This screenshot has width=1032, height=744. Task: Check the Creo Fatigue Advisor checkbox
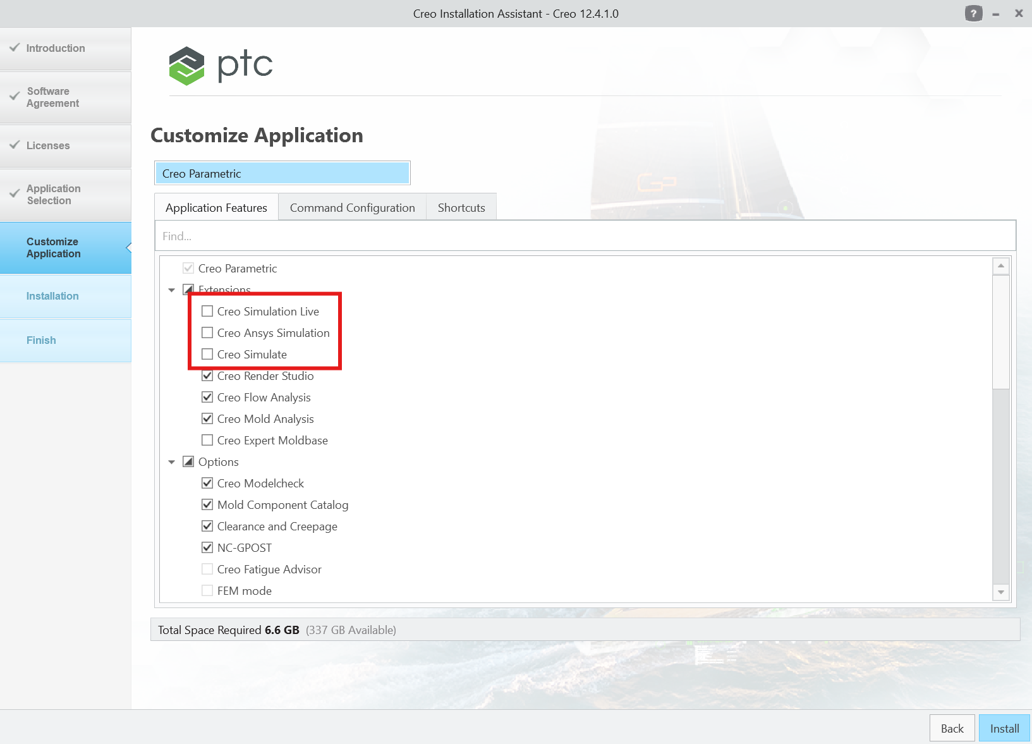pyautogui.click(x=207, y=569)
